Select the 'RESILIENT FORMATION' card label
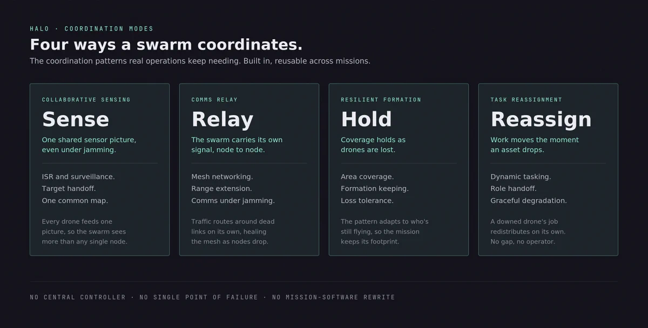This screenshot has width=648, height=328. point(381,100)
